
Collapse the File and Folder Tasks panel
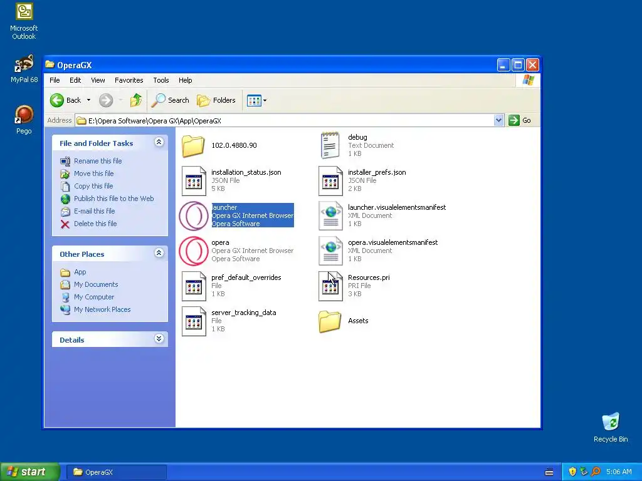coord(159,142)
